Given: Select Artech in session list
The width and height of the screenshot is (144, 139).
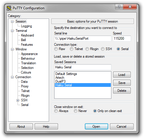Looking at the screenshot, I should tap(83, 78).
